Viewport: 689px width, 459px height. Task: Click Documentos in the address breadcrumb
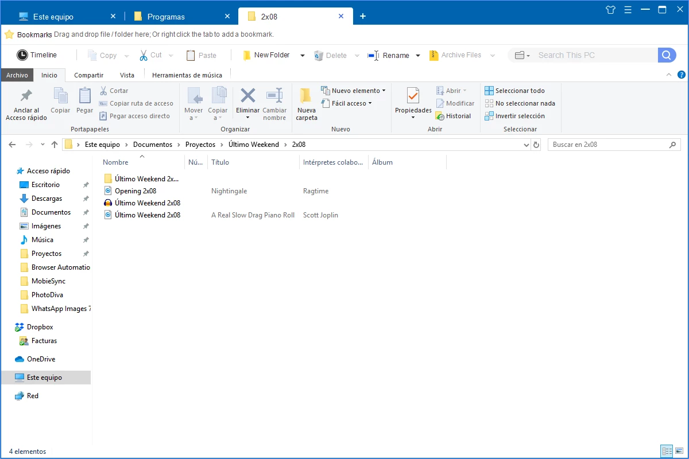(153, 145)
